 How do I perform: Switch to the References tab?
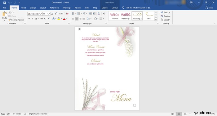tap(55, 8)
